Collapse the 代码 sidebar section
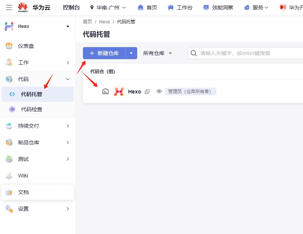Image resolution: width=303 pixels, height=234 pixels. [68, 79]
